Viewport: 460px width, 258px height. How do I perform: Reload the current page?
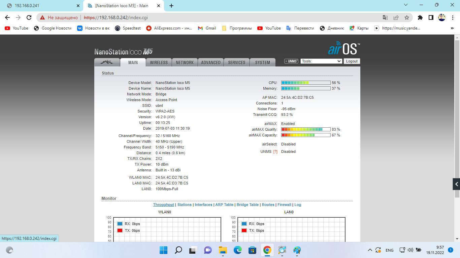click(29, 17)
